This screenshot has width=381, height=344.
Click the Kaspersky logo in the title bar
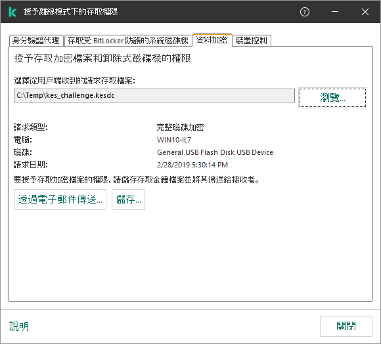[x=12, y=12]
